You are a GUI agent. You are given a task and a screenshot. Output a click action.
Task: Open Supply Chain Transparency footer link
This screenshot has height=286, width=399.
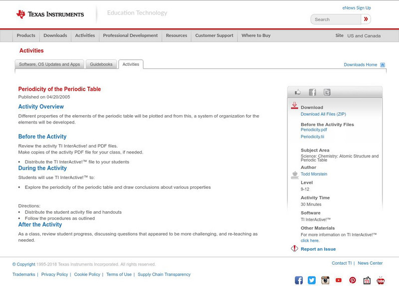[164, 275]
